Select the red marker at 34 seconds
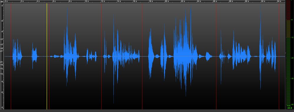The image size is (294, 112). point(279,56)
